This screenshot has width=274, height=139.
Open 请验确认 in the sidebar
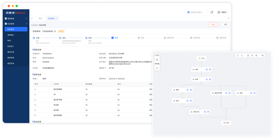[11, 35]
